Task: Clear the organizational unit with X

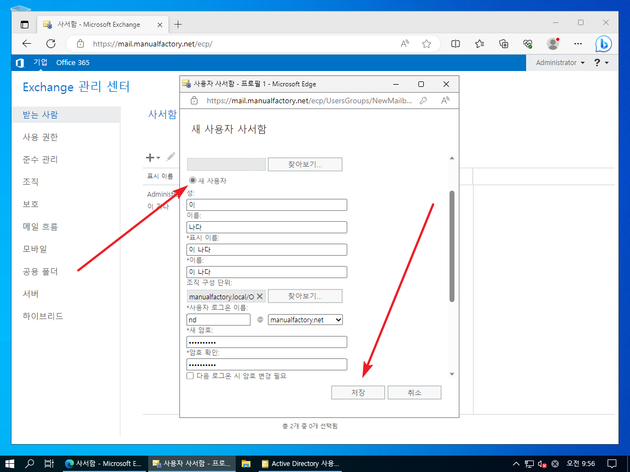Action: pyautogui.click(x=260, y=296)
